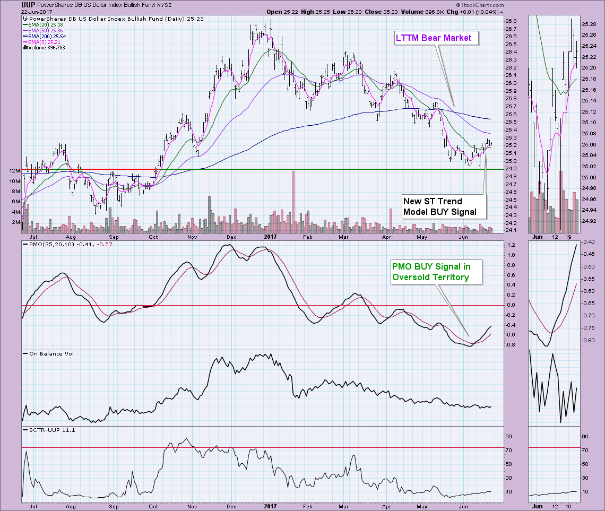This screenshot has width=605, height=511.
Task: Select the EMA(50) 25.36 legend entry
Action: (x=43, y=30)
